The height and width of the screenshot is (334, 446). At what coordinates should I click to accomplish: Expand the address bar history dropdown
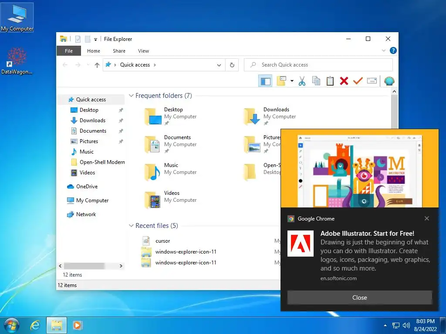(219, 65)
